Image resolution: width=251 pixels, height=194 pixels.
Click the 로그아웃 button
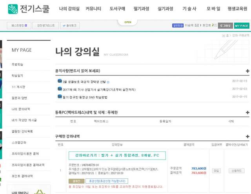226,26
